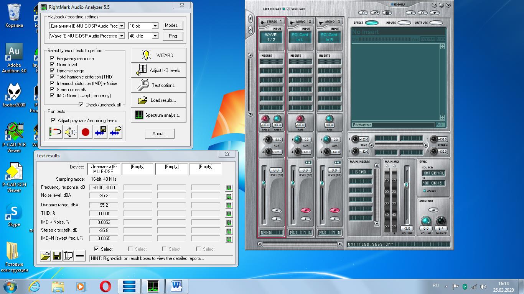Toggle Stereo crosstalk checkbox
Image resolution: width=524 pixels, height=294 pixels.
(x=52, y=89)
